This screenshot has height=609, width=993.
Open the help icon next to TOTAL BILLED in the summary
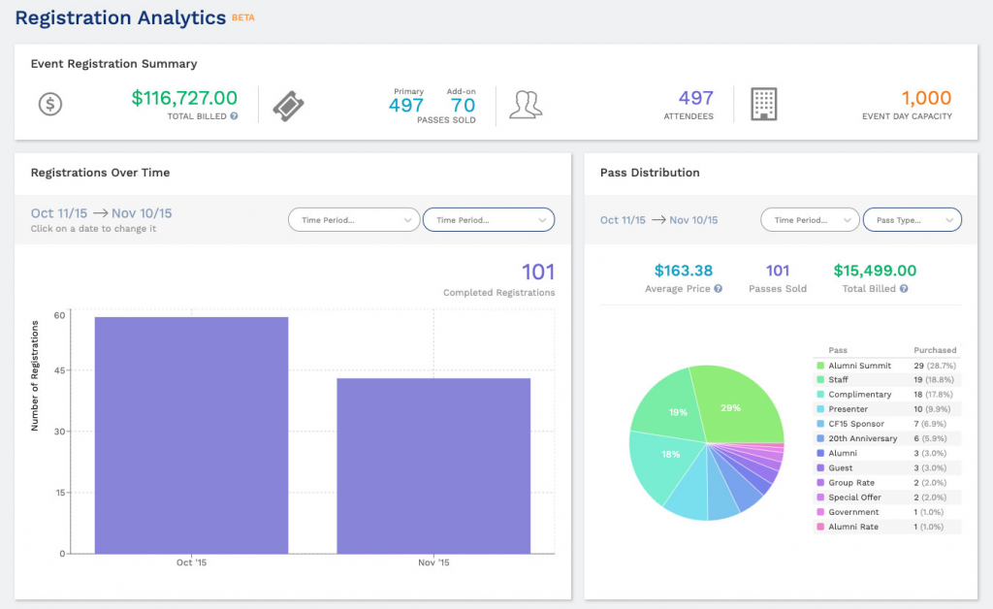235,115
